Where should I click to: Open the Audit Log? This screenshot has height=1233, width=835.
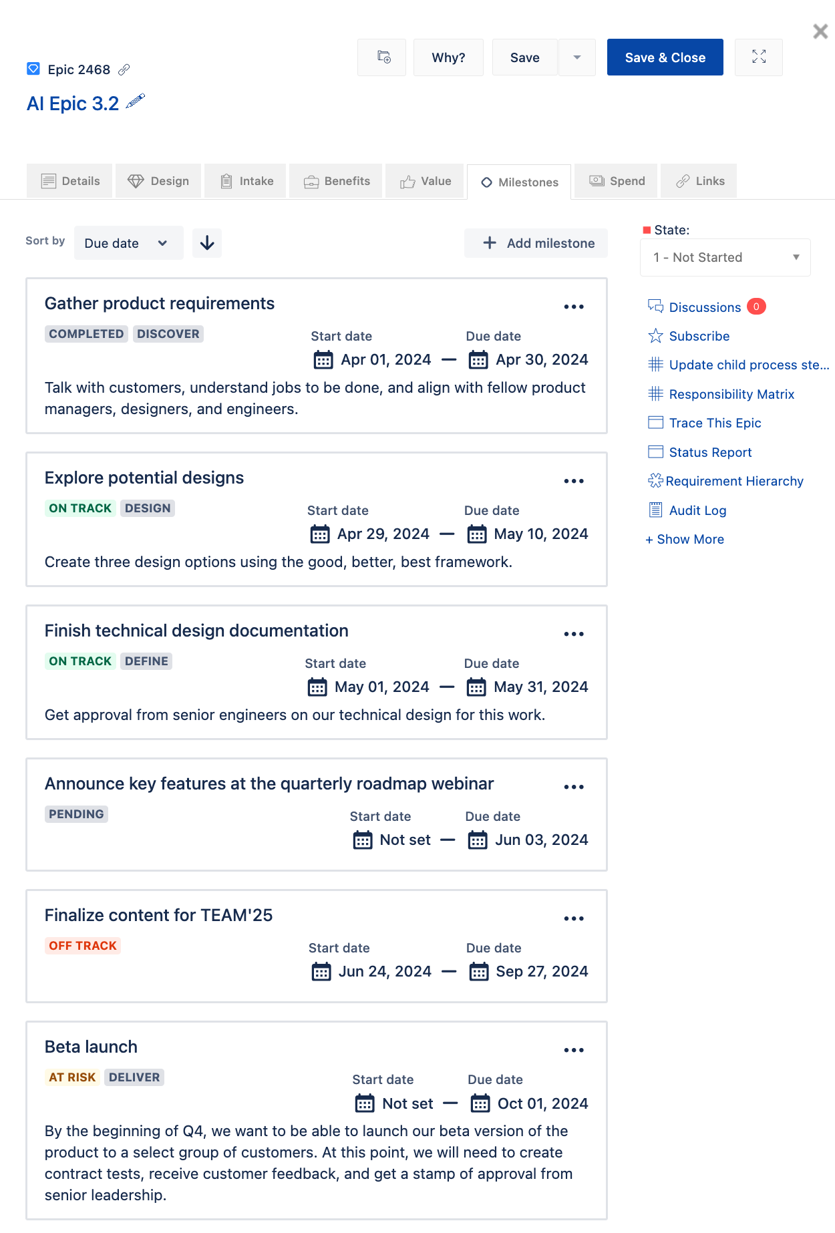pyautogui.click(x=697, y=510)
